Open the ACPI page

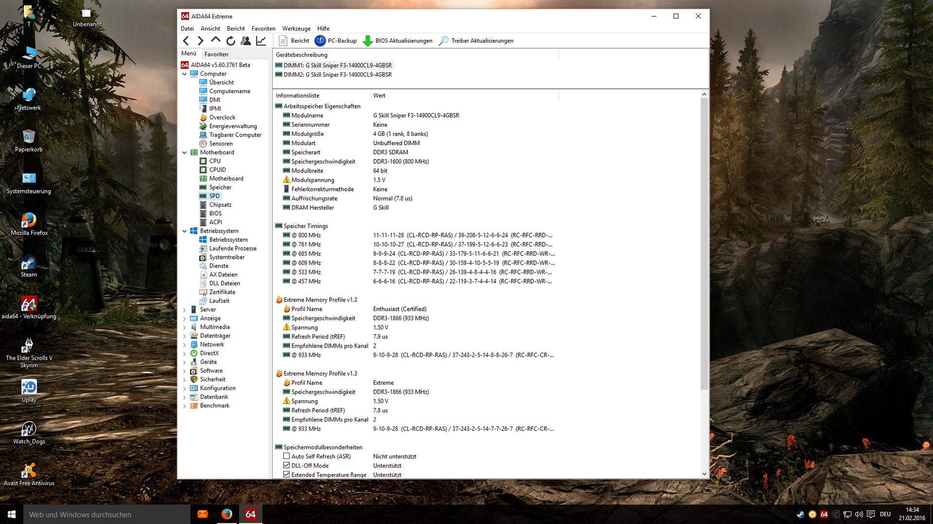215,222
